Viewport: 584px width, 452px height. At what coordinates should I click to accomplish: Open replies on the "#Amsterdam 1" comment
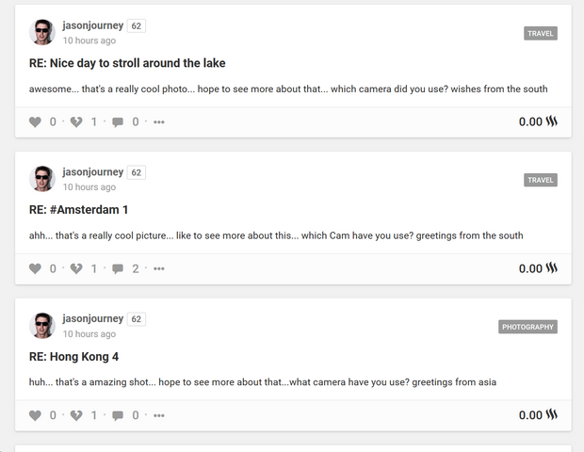pyautogui.click(x=118, y=268)
